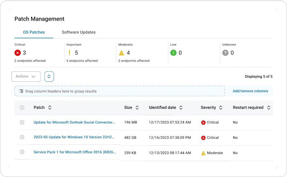Check the Microsoft Outlook Social Connector row checkbox
Image resolution: width=287 pixels, height=177 pixels.
22,122
